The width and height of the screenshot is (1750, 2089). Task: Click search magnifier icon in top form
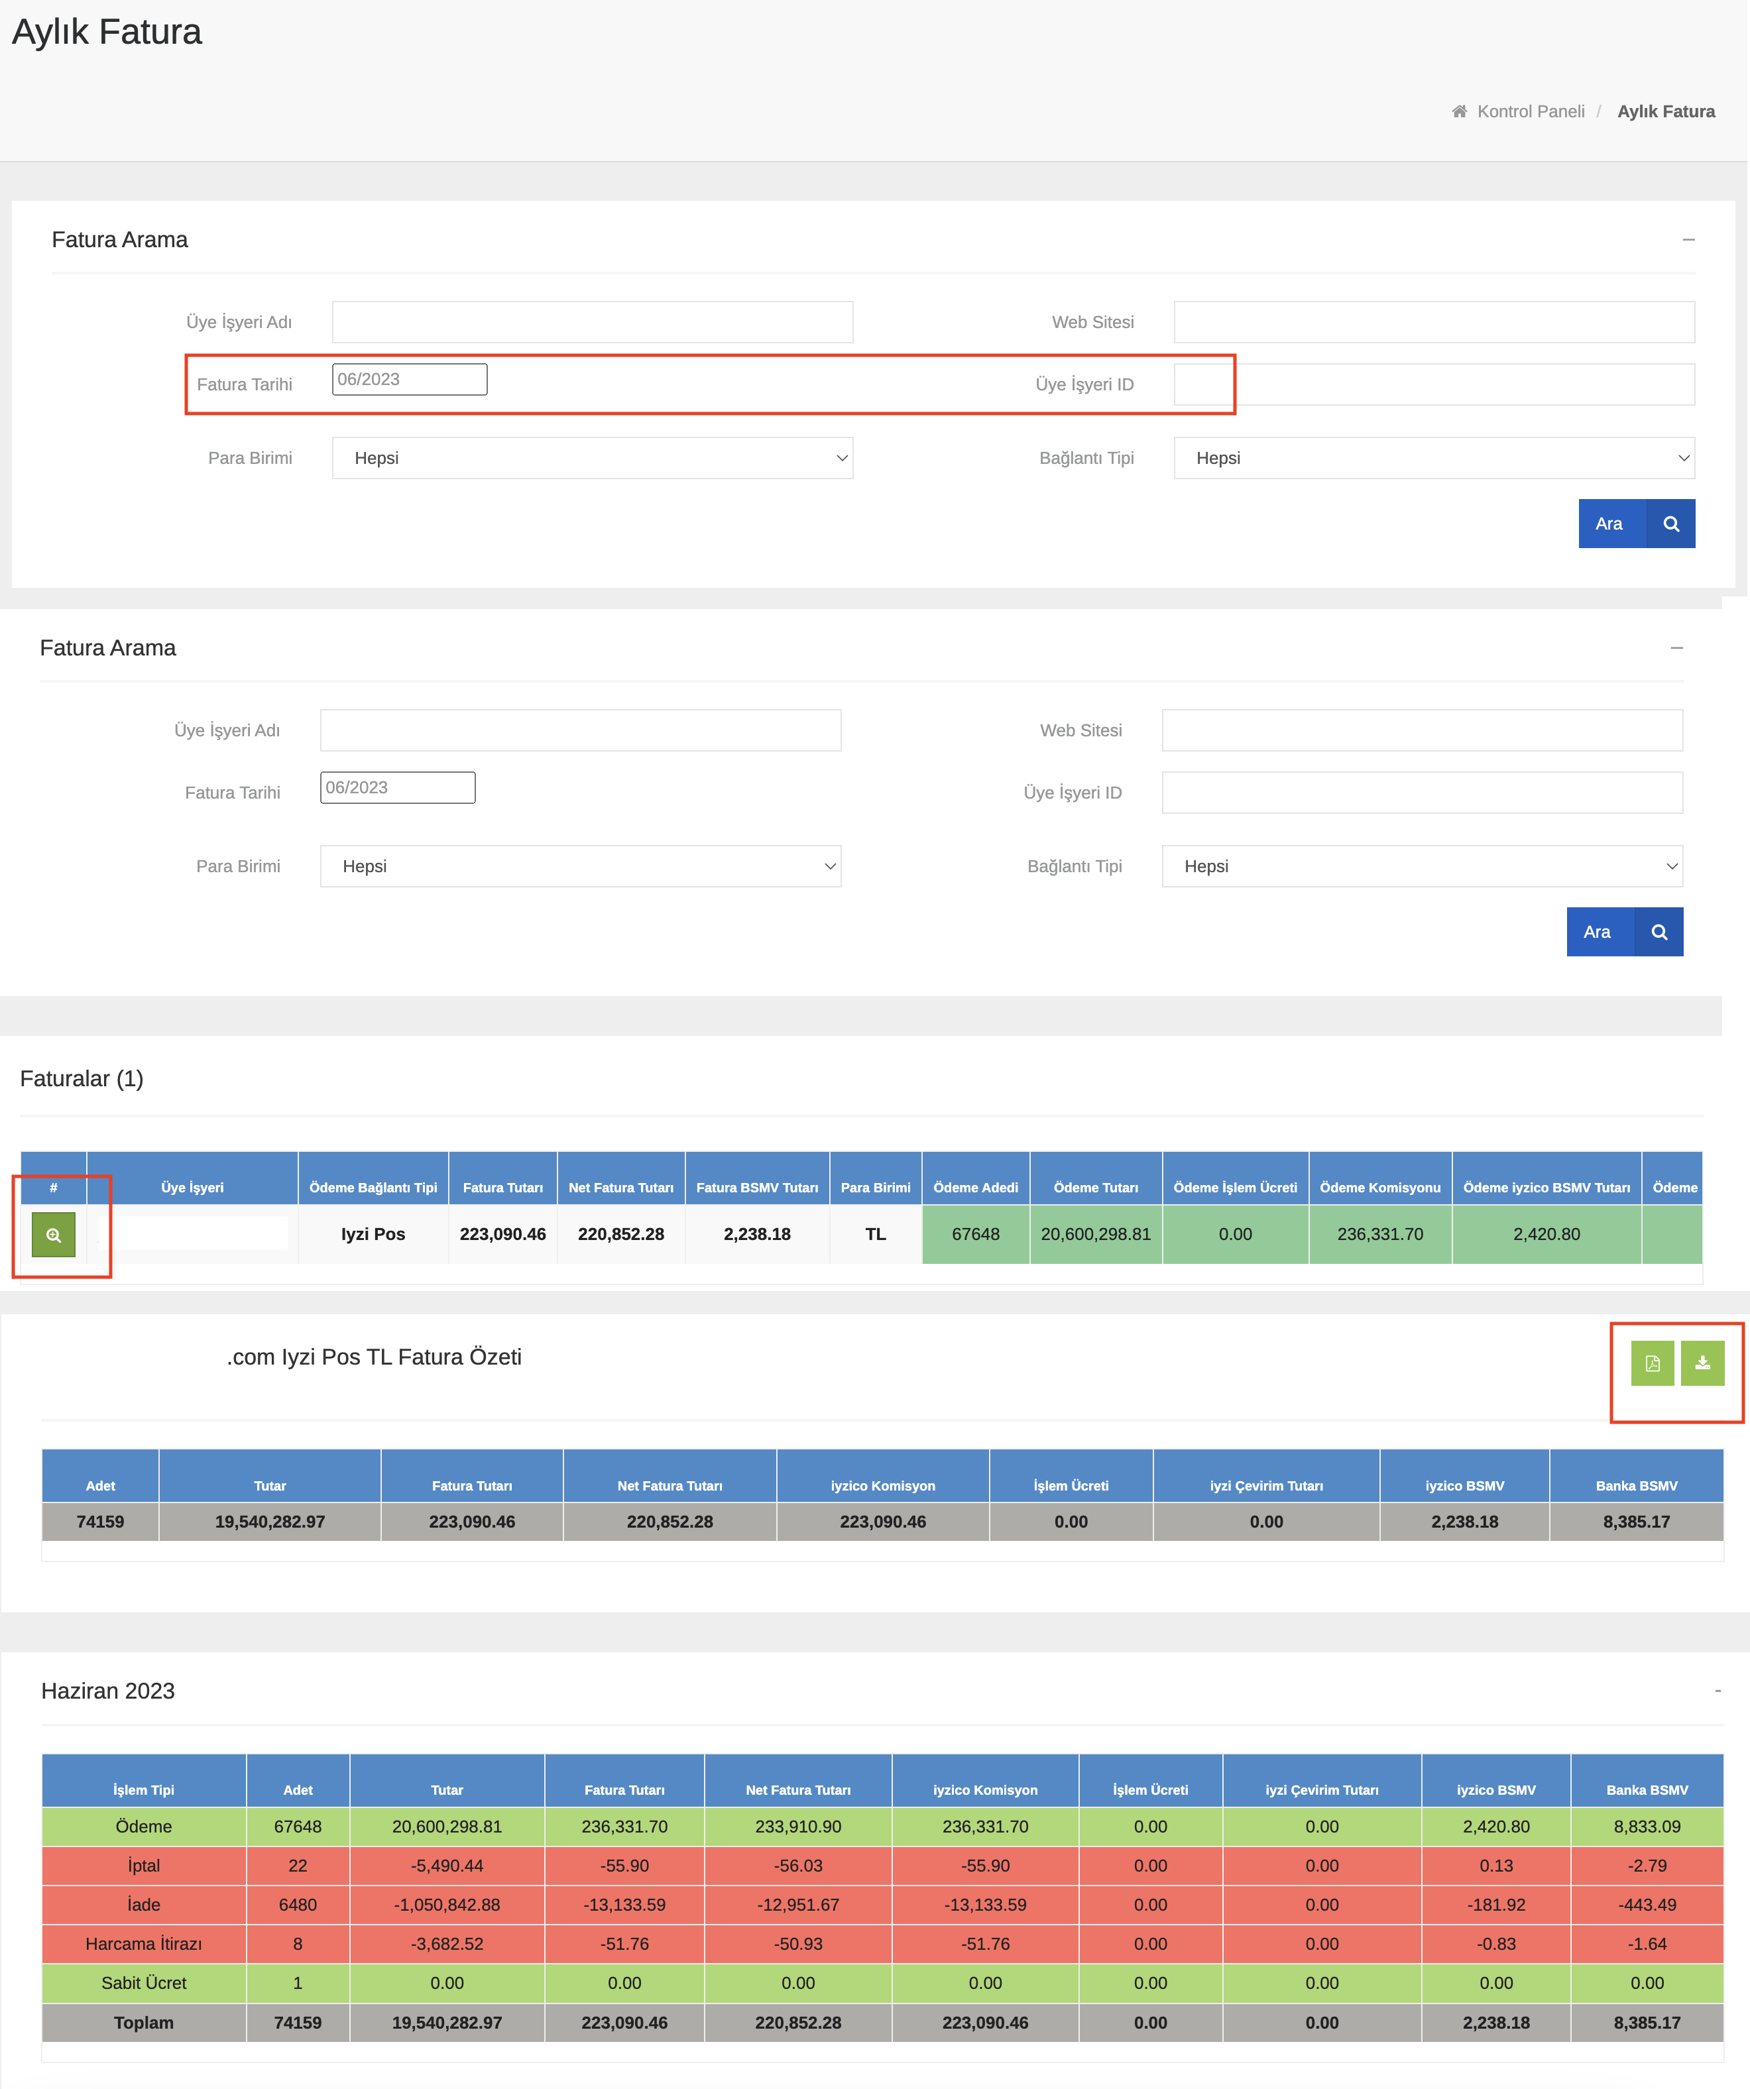[x=1670, y=524]
